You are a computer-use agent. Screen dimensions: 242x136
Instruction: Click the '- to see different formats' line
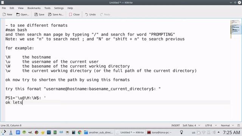point(36,25)
